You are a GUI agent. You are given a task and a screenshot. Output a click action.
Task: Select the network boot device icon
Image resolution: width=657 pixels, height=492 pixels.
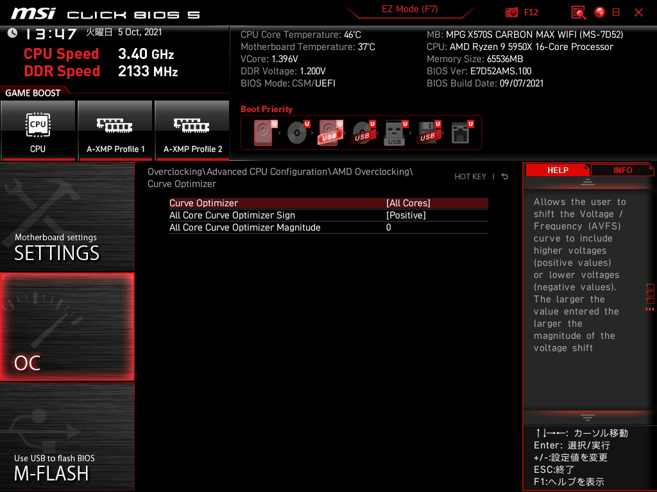[462, 133]
